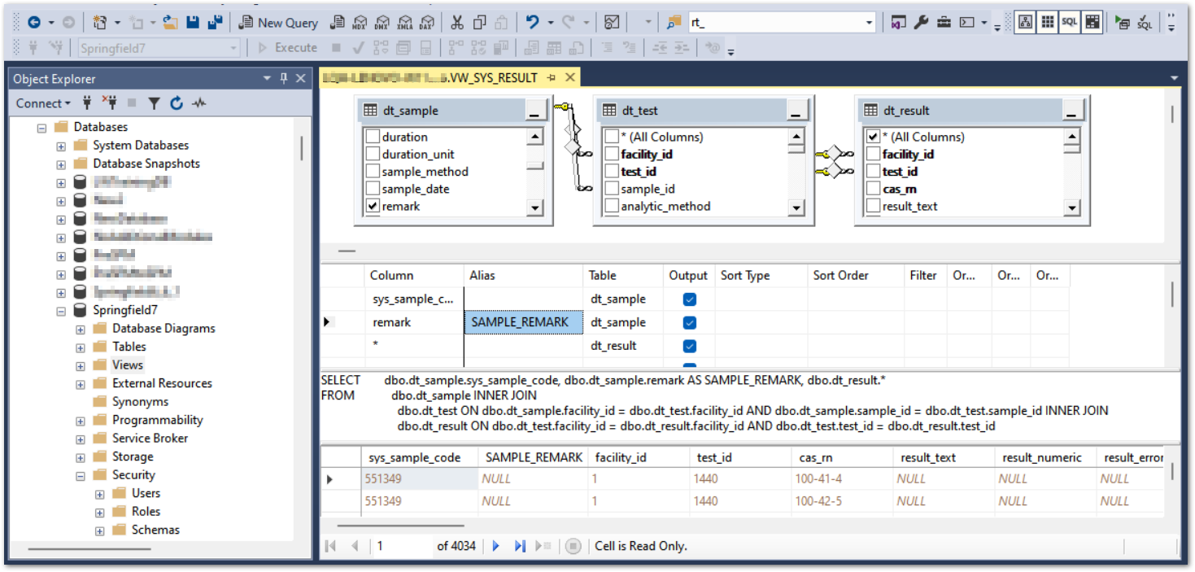Refresh the Object Explorer tree
This screenshot has height=572, width=1195.
click(177, 103)
